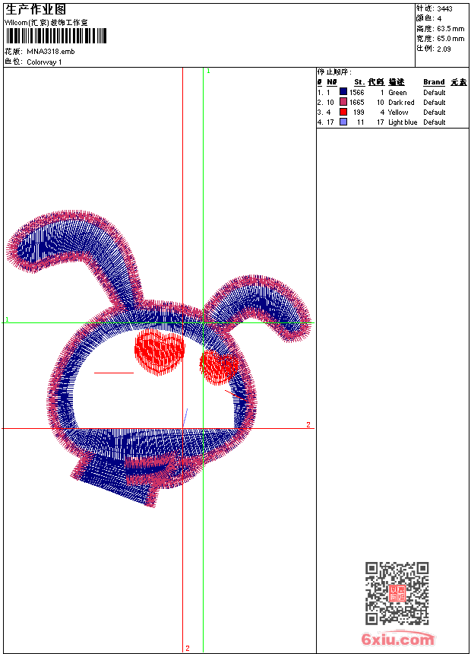Click the St. column header
This screenshot has width=471, height=654.
click(x=359, y=82)
